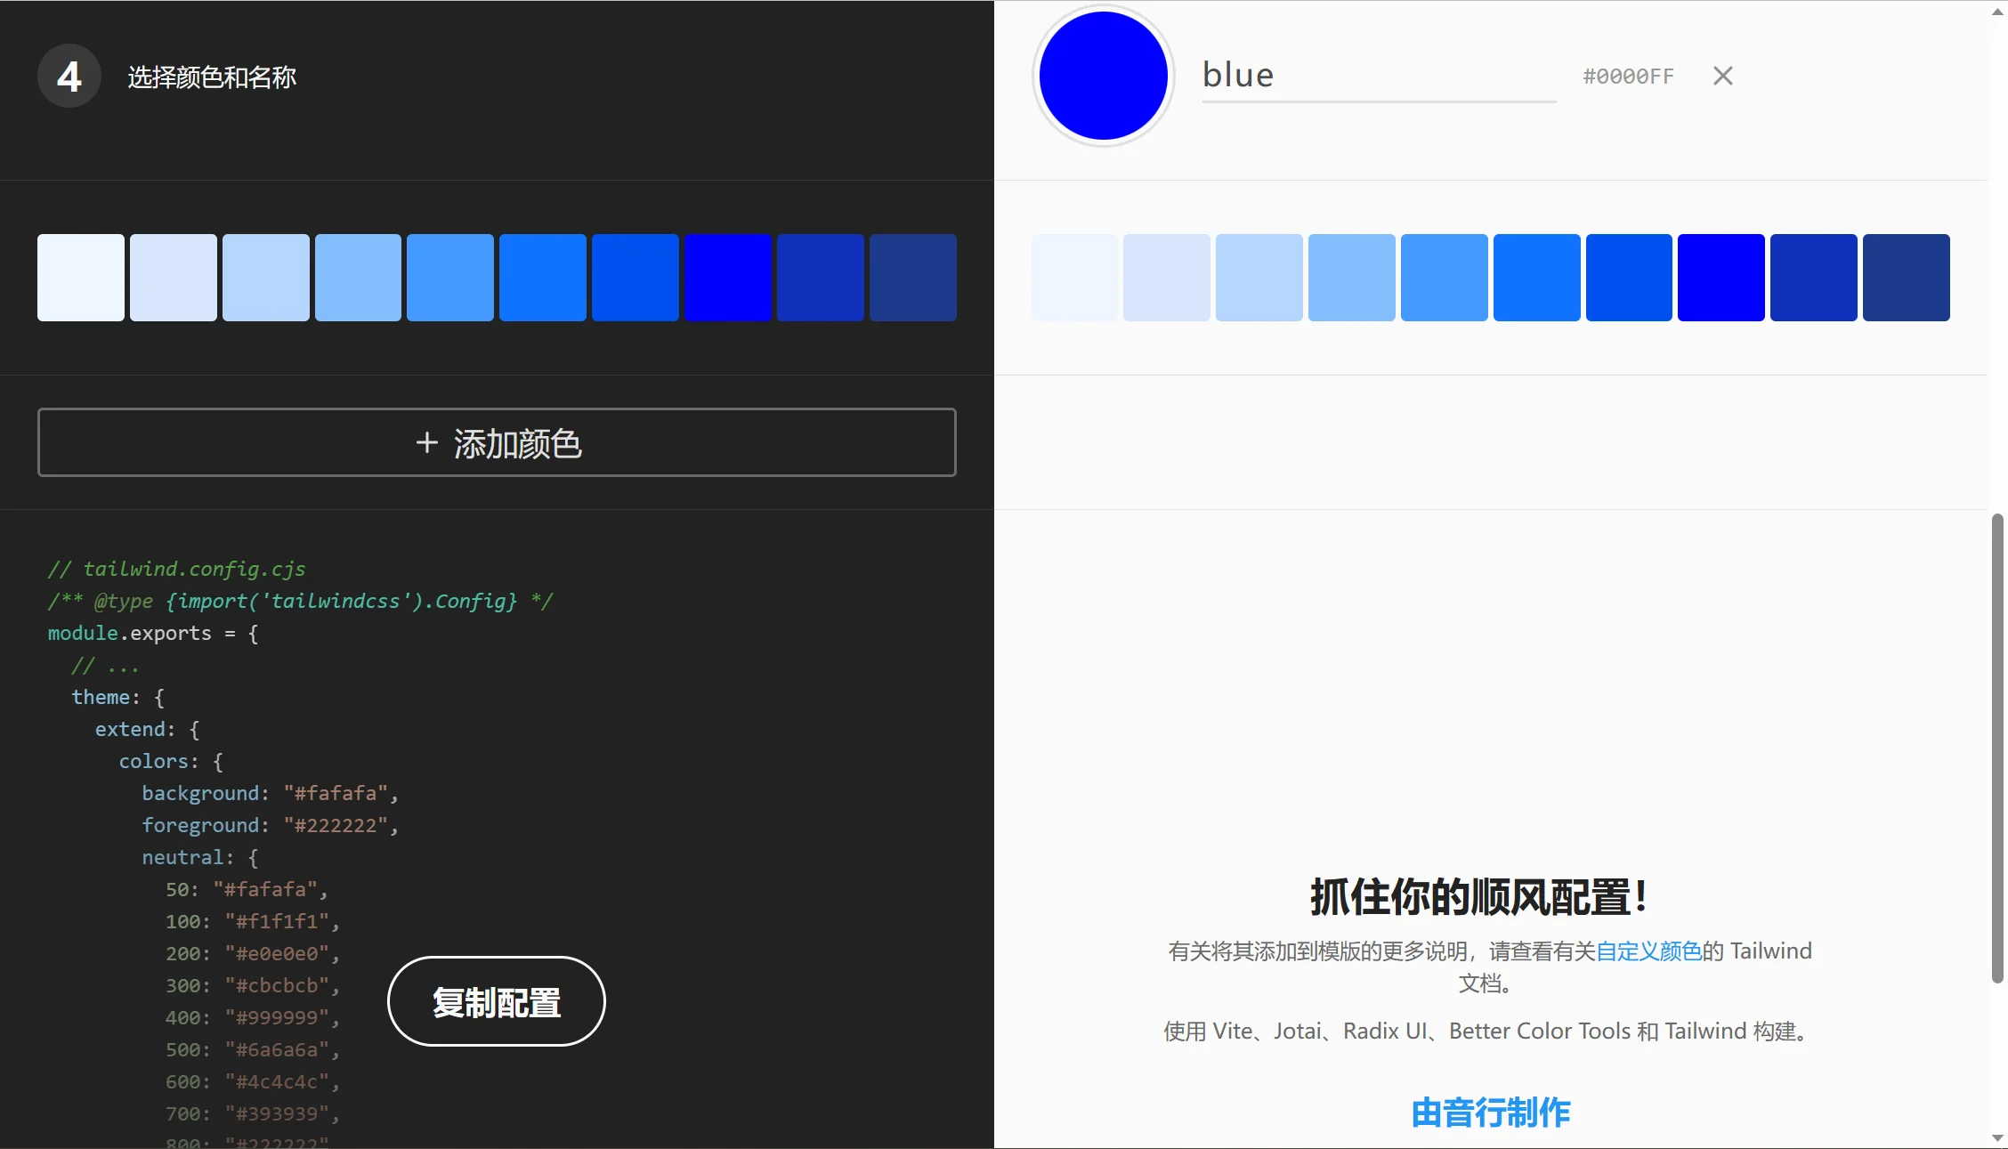2008x1149 pixels.
Task: Select the third swatch in dark panel
Action: click(x=266, y=278)
